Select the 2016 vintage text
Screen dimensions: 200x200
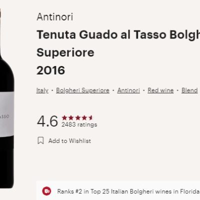click(x=50, y=70)
